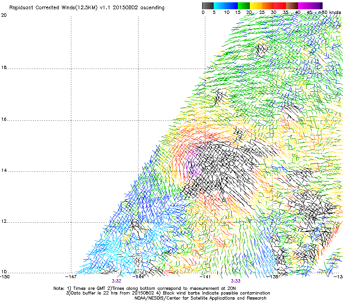
Task: Click the color scale label '5'
Action: point(214,13)
